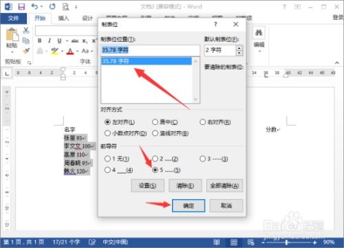The image size is (344, 248).
Task: Click the Print Preview icon
Action: point(65,7)
